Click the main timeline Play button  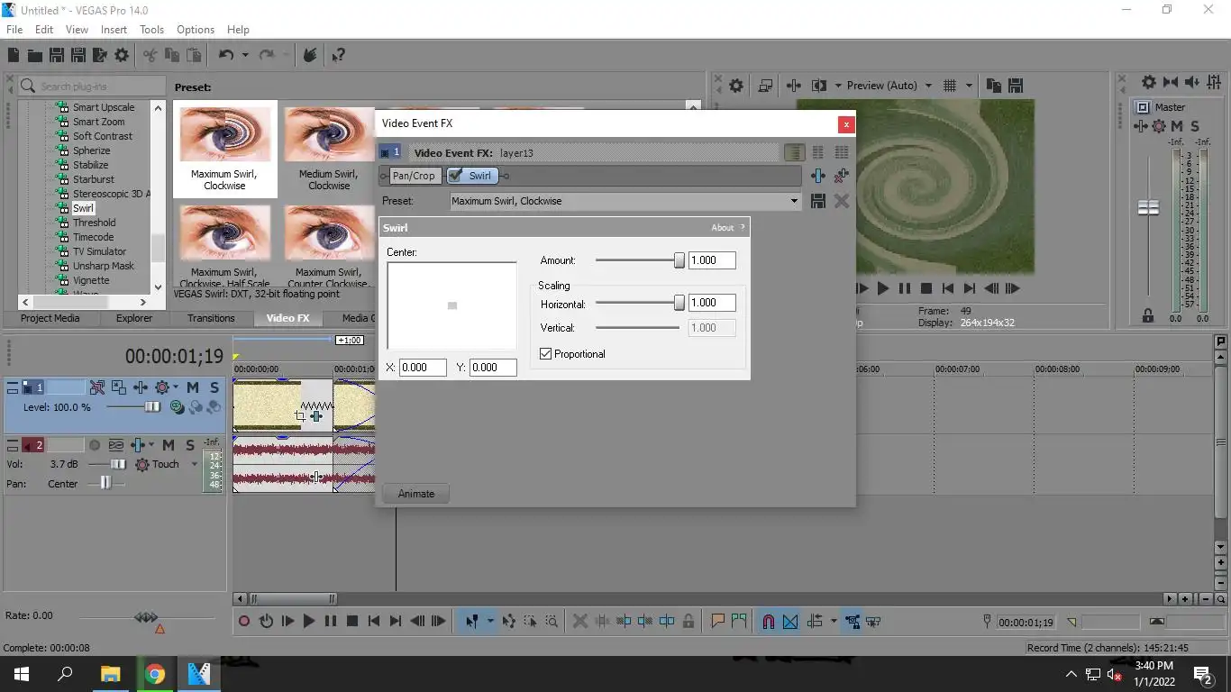309,621
